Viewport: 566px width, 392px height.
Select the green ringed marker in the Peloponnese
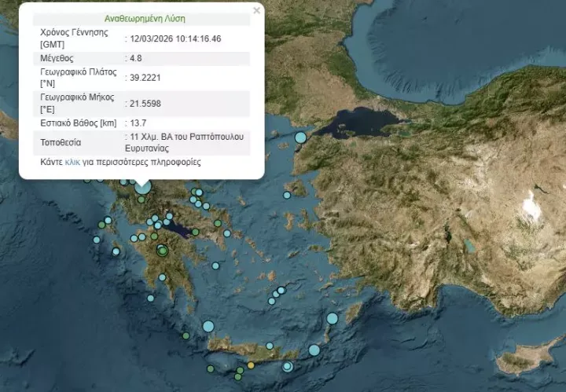(x=162, y=251)
